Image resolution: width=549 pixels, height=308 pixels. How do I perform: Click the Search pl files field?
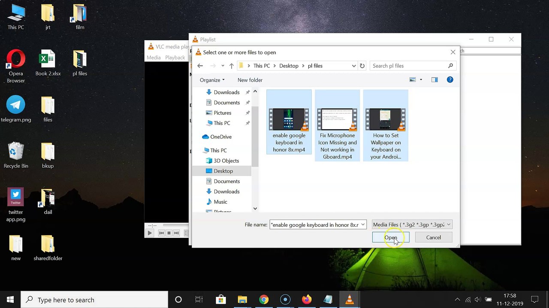pyautogui.click(x=409, y=66)
